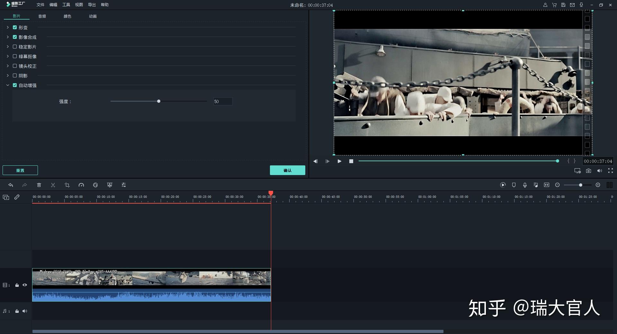The image size is (617, 334).
Task: Expand the 镜头校正 section
Action: pyautogui.click(x=8, y=66)
